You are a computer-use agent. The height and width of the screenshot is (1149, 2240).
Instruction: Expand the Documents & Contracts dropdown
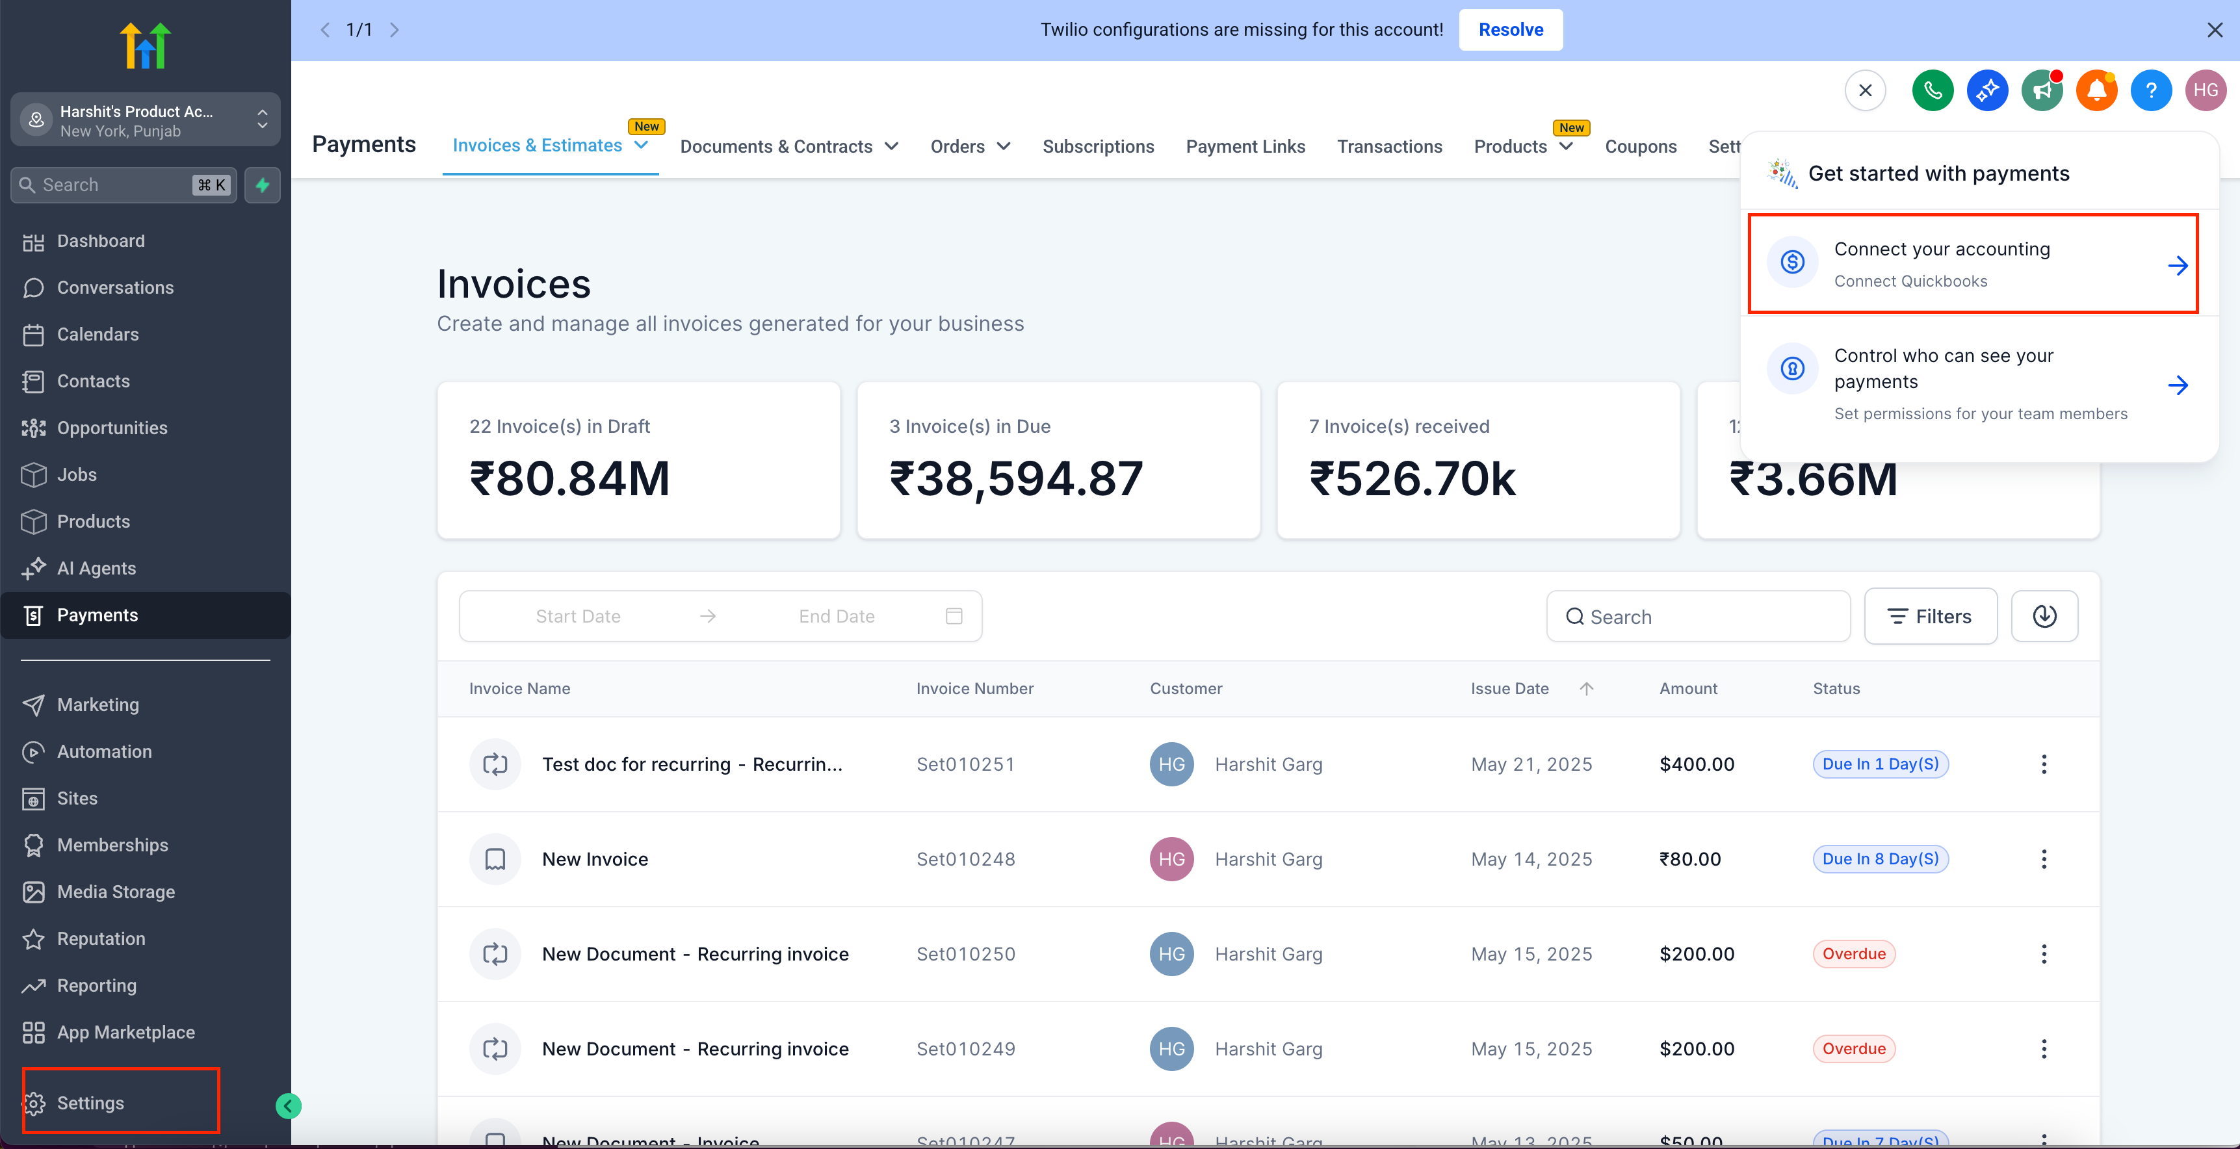891,146
